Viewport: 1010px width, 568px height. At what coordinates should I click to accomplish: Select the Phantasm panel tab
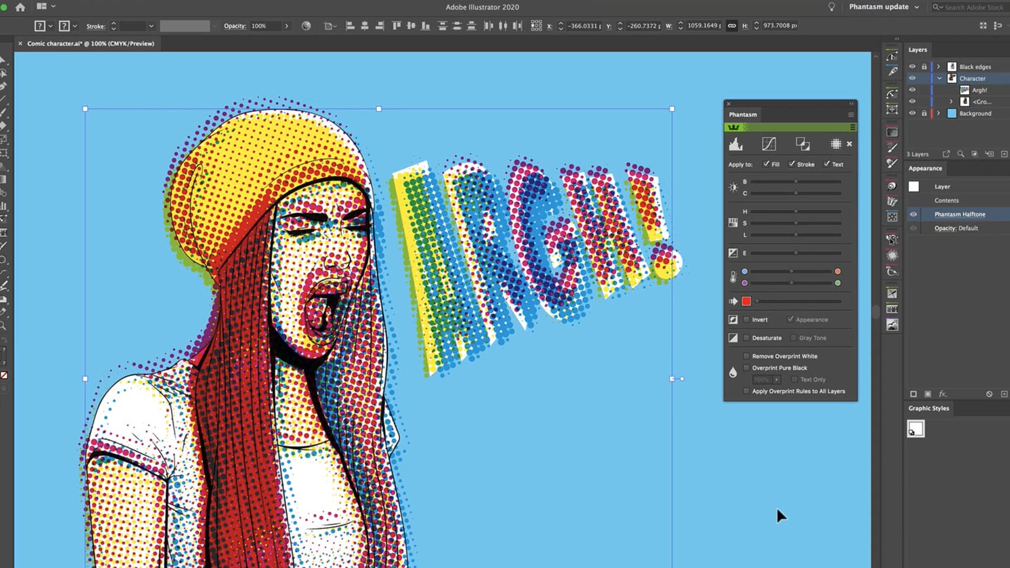pyautogui.click(x=743, y=115)
